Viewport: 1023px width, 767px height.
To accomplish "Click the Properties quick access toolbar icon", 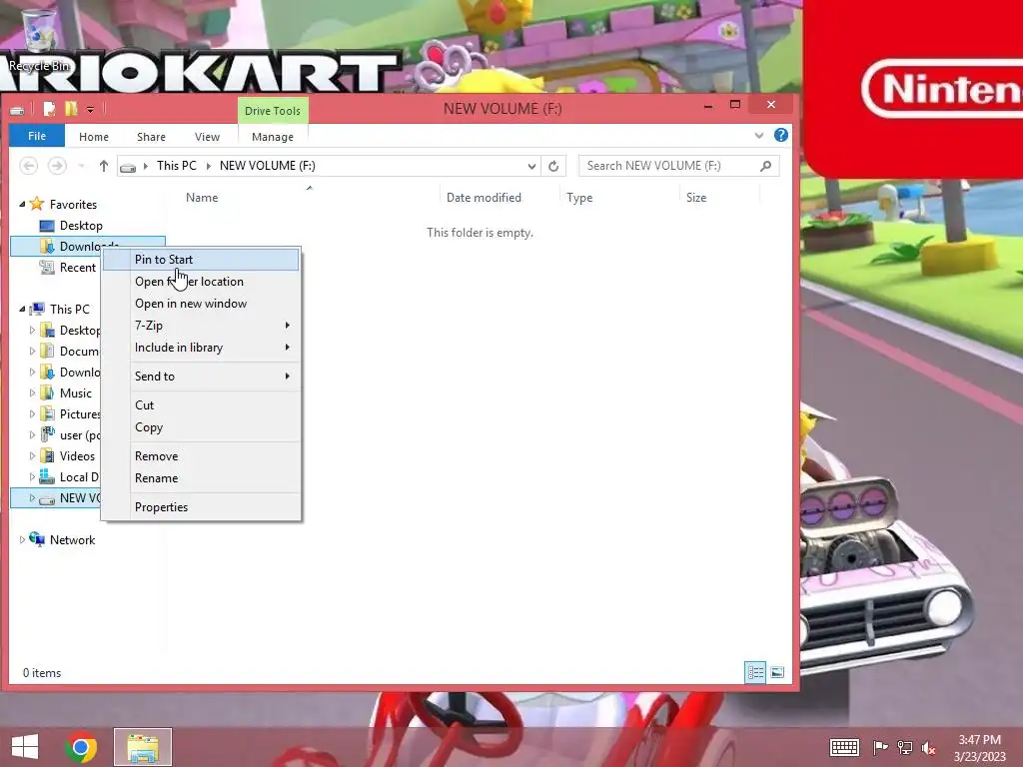I will [49, 109].
